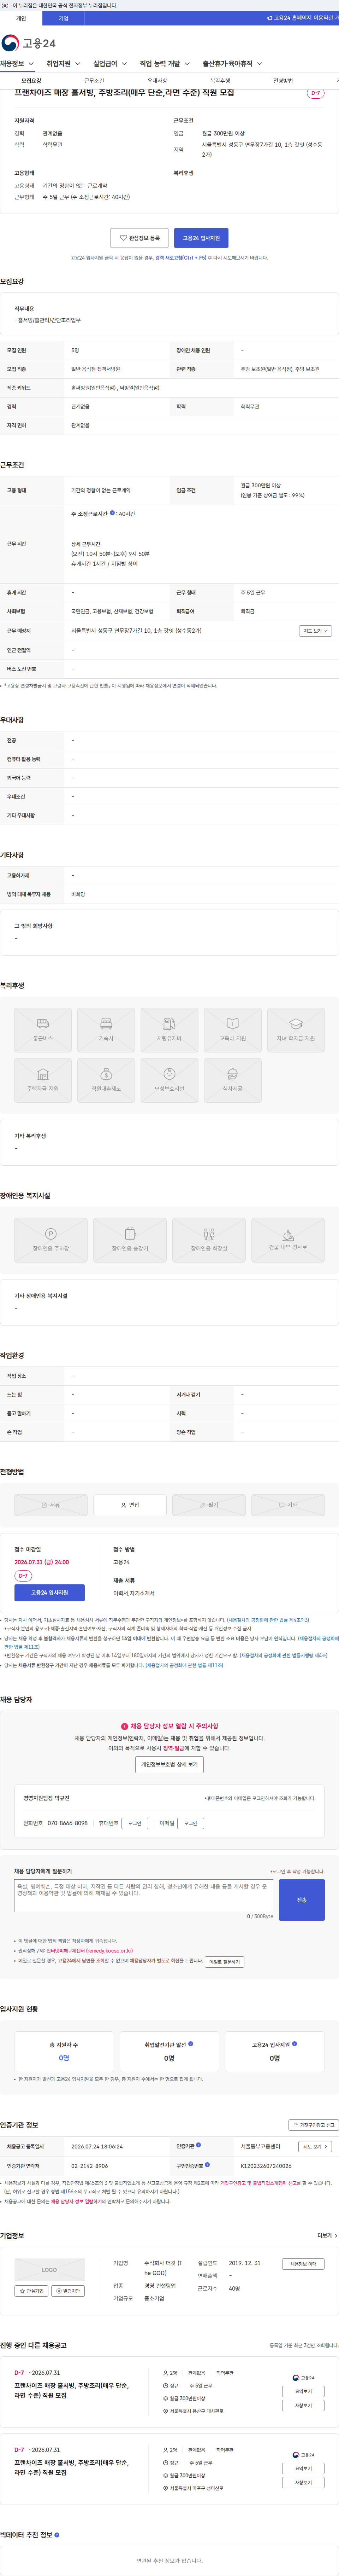The width and height of the screenshot is (339, 2576).
Task: Click info icon next to 인증기관
Action: click(x=198, y=2145)
